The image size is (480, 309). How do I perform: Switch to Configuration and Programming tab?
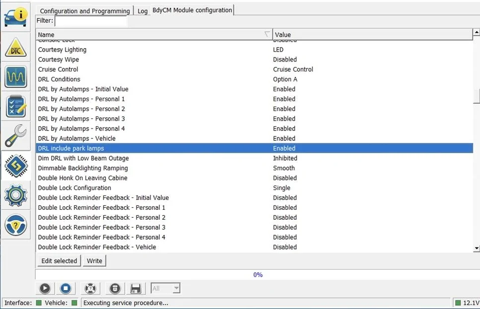click(x=85, y=11)
